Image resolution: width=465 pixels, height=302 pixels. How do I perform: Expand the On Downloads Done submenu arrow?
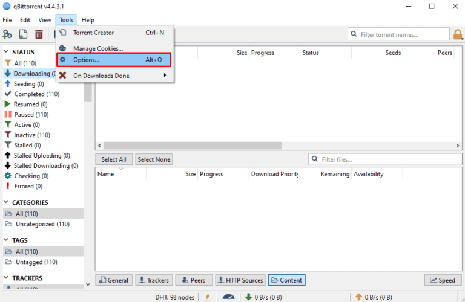coord(165,75)
